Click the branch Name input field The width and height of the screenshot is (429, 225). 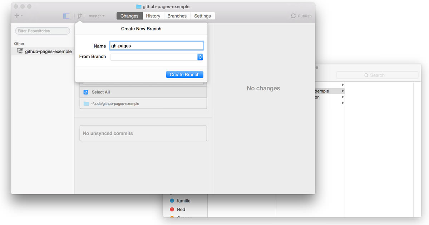[157, 46]
